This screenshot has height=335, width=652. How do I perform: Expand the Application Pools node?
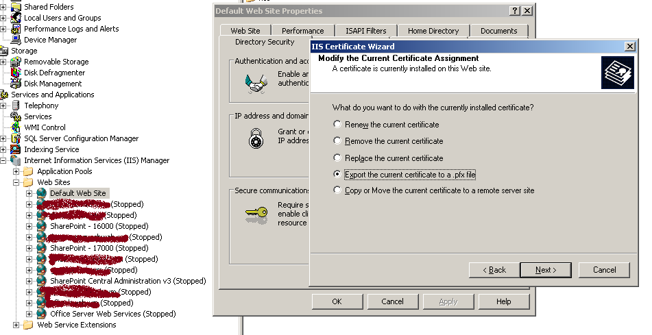click(x=16, y=171)
